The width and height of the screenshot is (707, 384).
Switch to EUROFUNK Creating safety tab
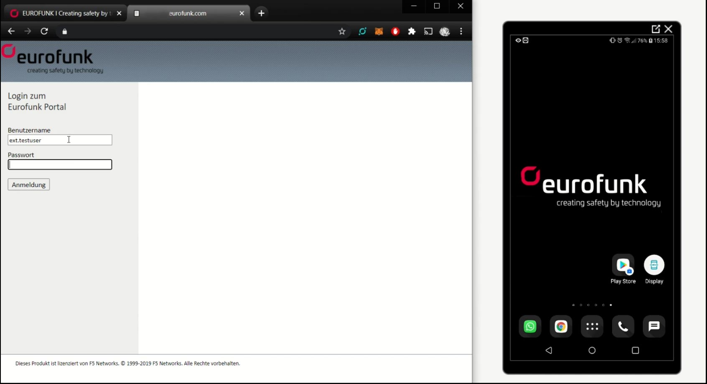[x=65, y=13]
